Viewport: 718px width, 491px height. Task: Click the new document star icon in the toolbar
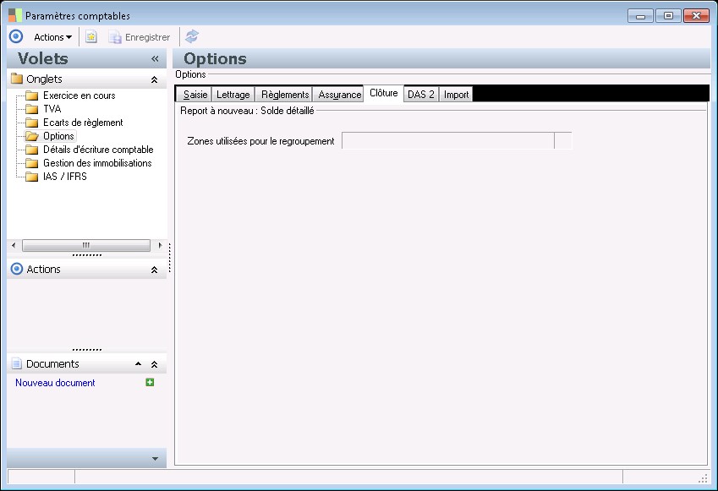coord(91,37)
